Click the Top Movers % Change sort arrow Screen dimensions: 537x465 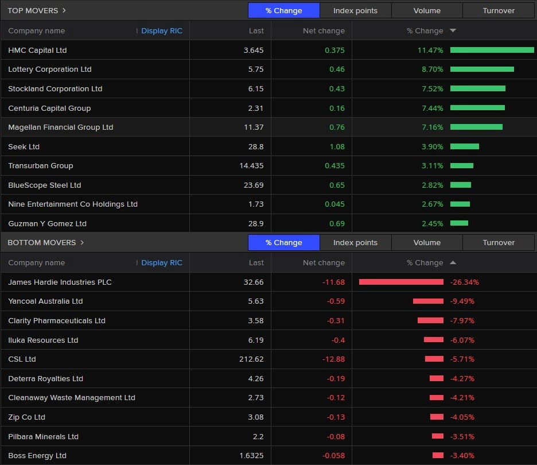pos(453,31)
